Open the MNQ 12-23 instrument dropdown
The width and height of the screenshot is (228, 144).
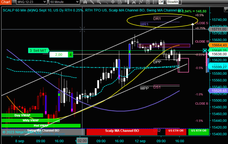31,2
